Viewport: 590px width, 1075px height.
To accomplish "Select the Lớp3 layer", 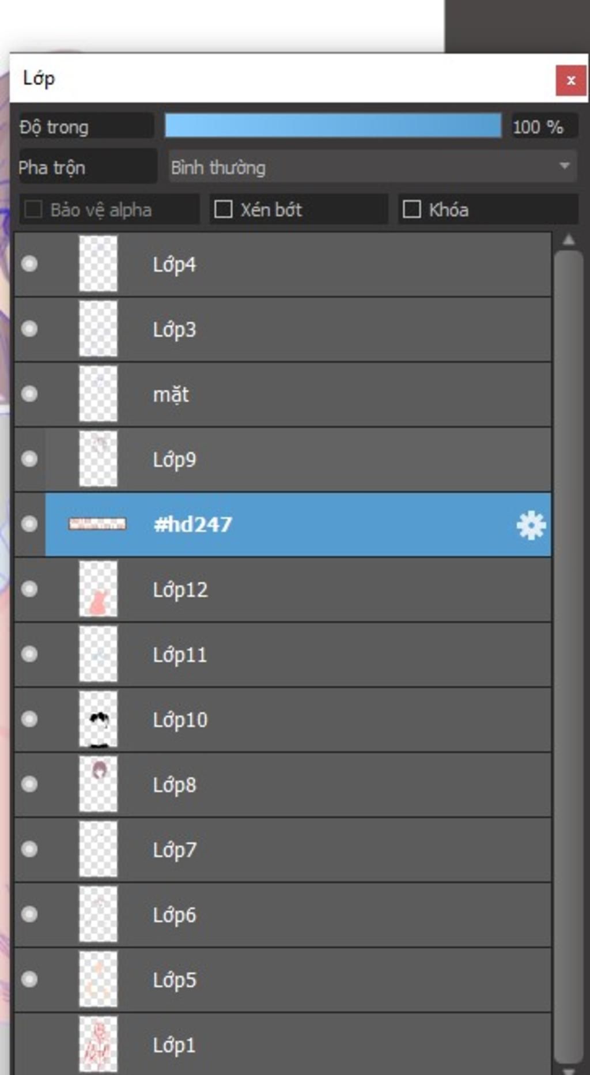I will (282, 329).
